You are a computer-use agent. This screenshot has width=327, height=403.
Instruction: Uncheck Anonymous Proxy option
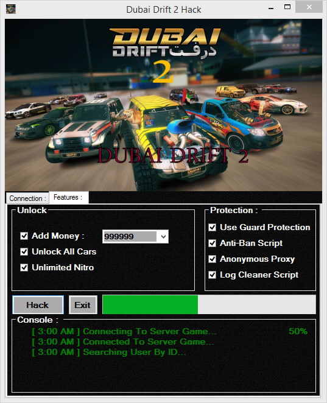212,259
